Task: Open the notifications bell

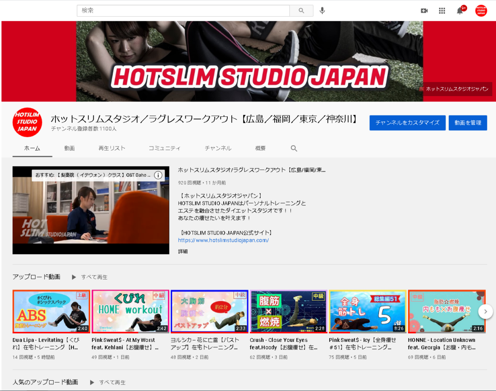Action: [460, 11]
